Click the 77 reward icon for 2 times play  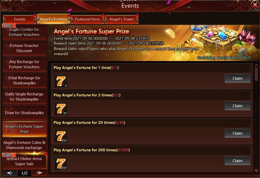click(x=61, y=109)
